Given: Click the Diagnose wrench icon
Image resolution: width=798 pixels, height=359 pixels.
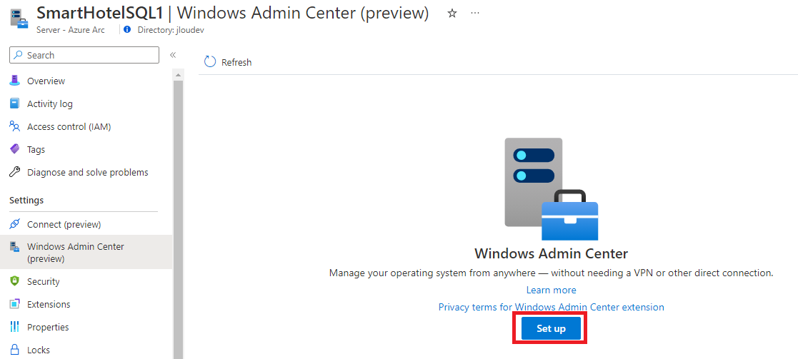Looking at the screenshot, I should coord(15,172).
